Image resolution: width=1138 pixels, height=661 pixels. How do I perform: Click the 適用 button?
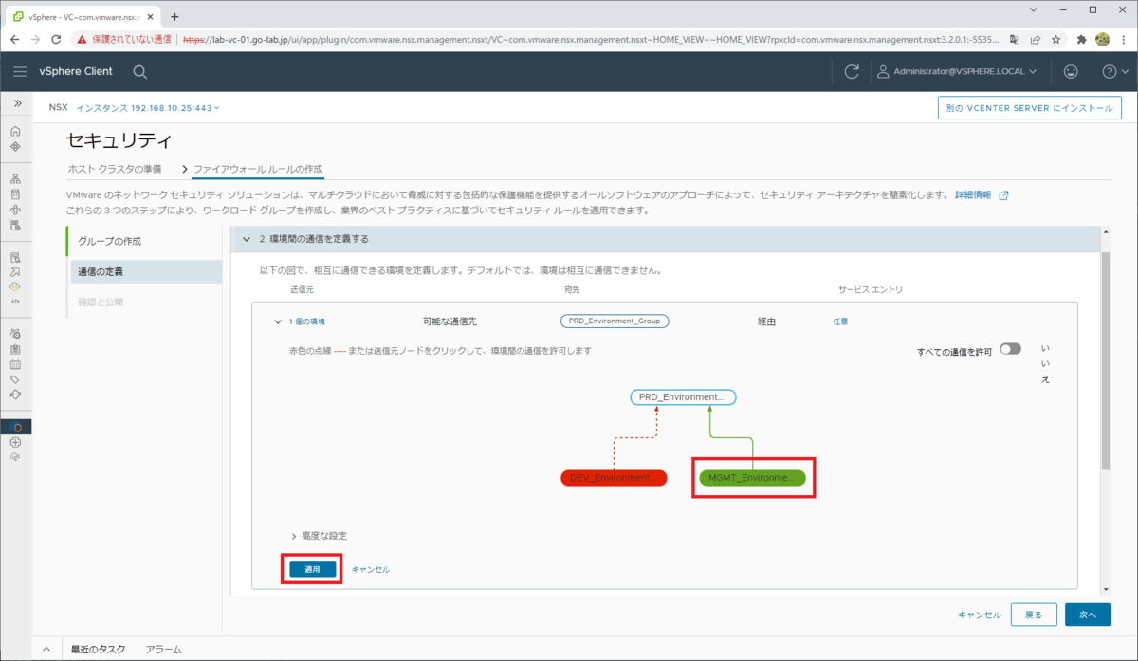coord(312,569)
